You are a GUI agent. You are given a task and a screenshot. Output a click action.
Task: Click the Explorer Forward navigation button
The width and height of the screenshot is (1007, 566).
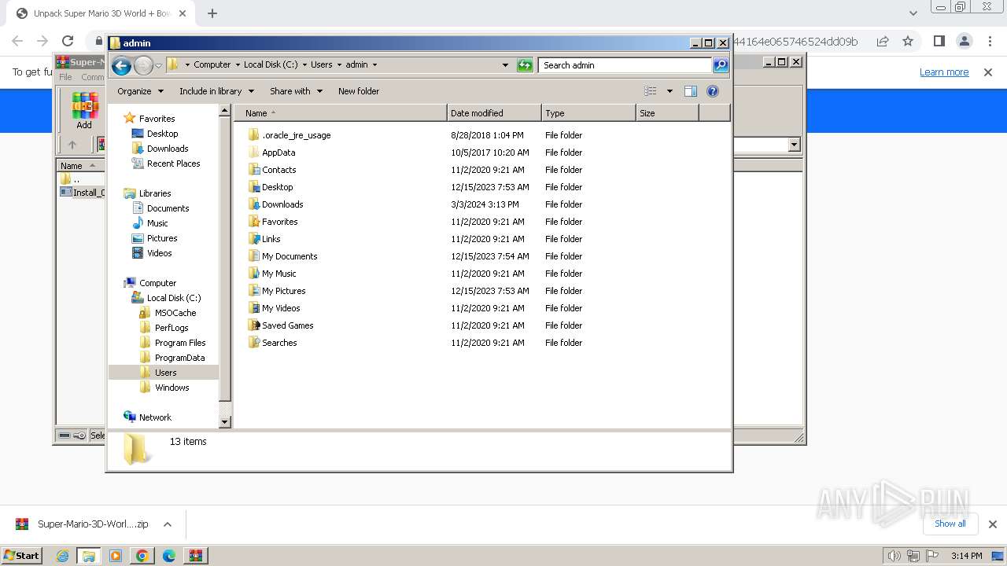pyautogui.click(x=143, y=65)
